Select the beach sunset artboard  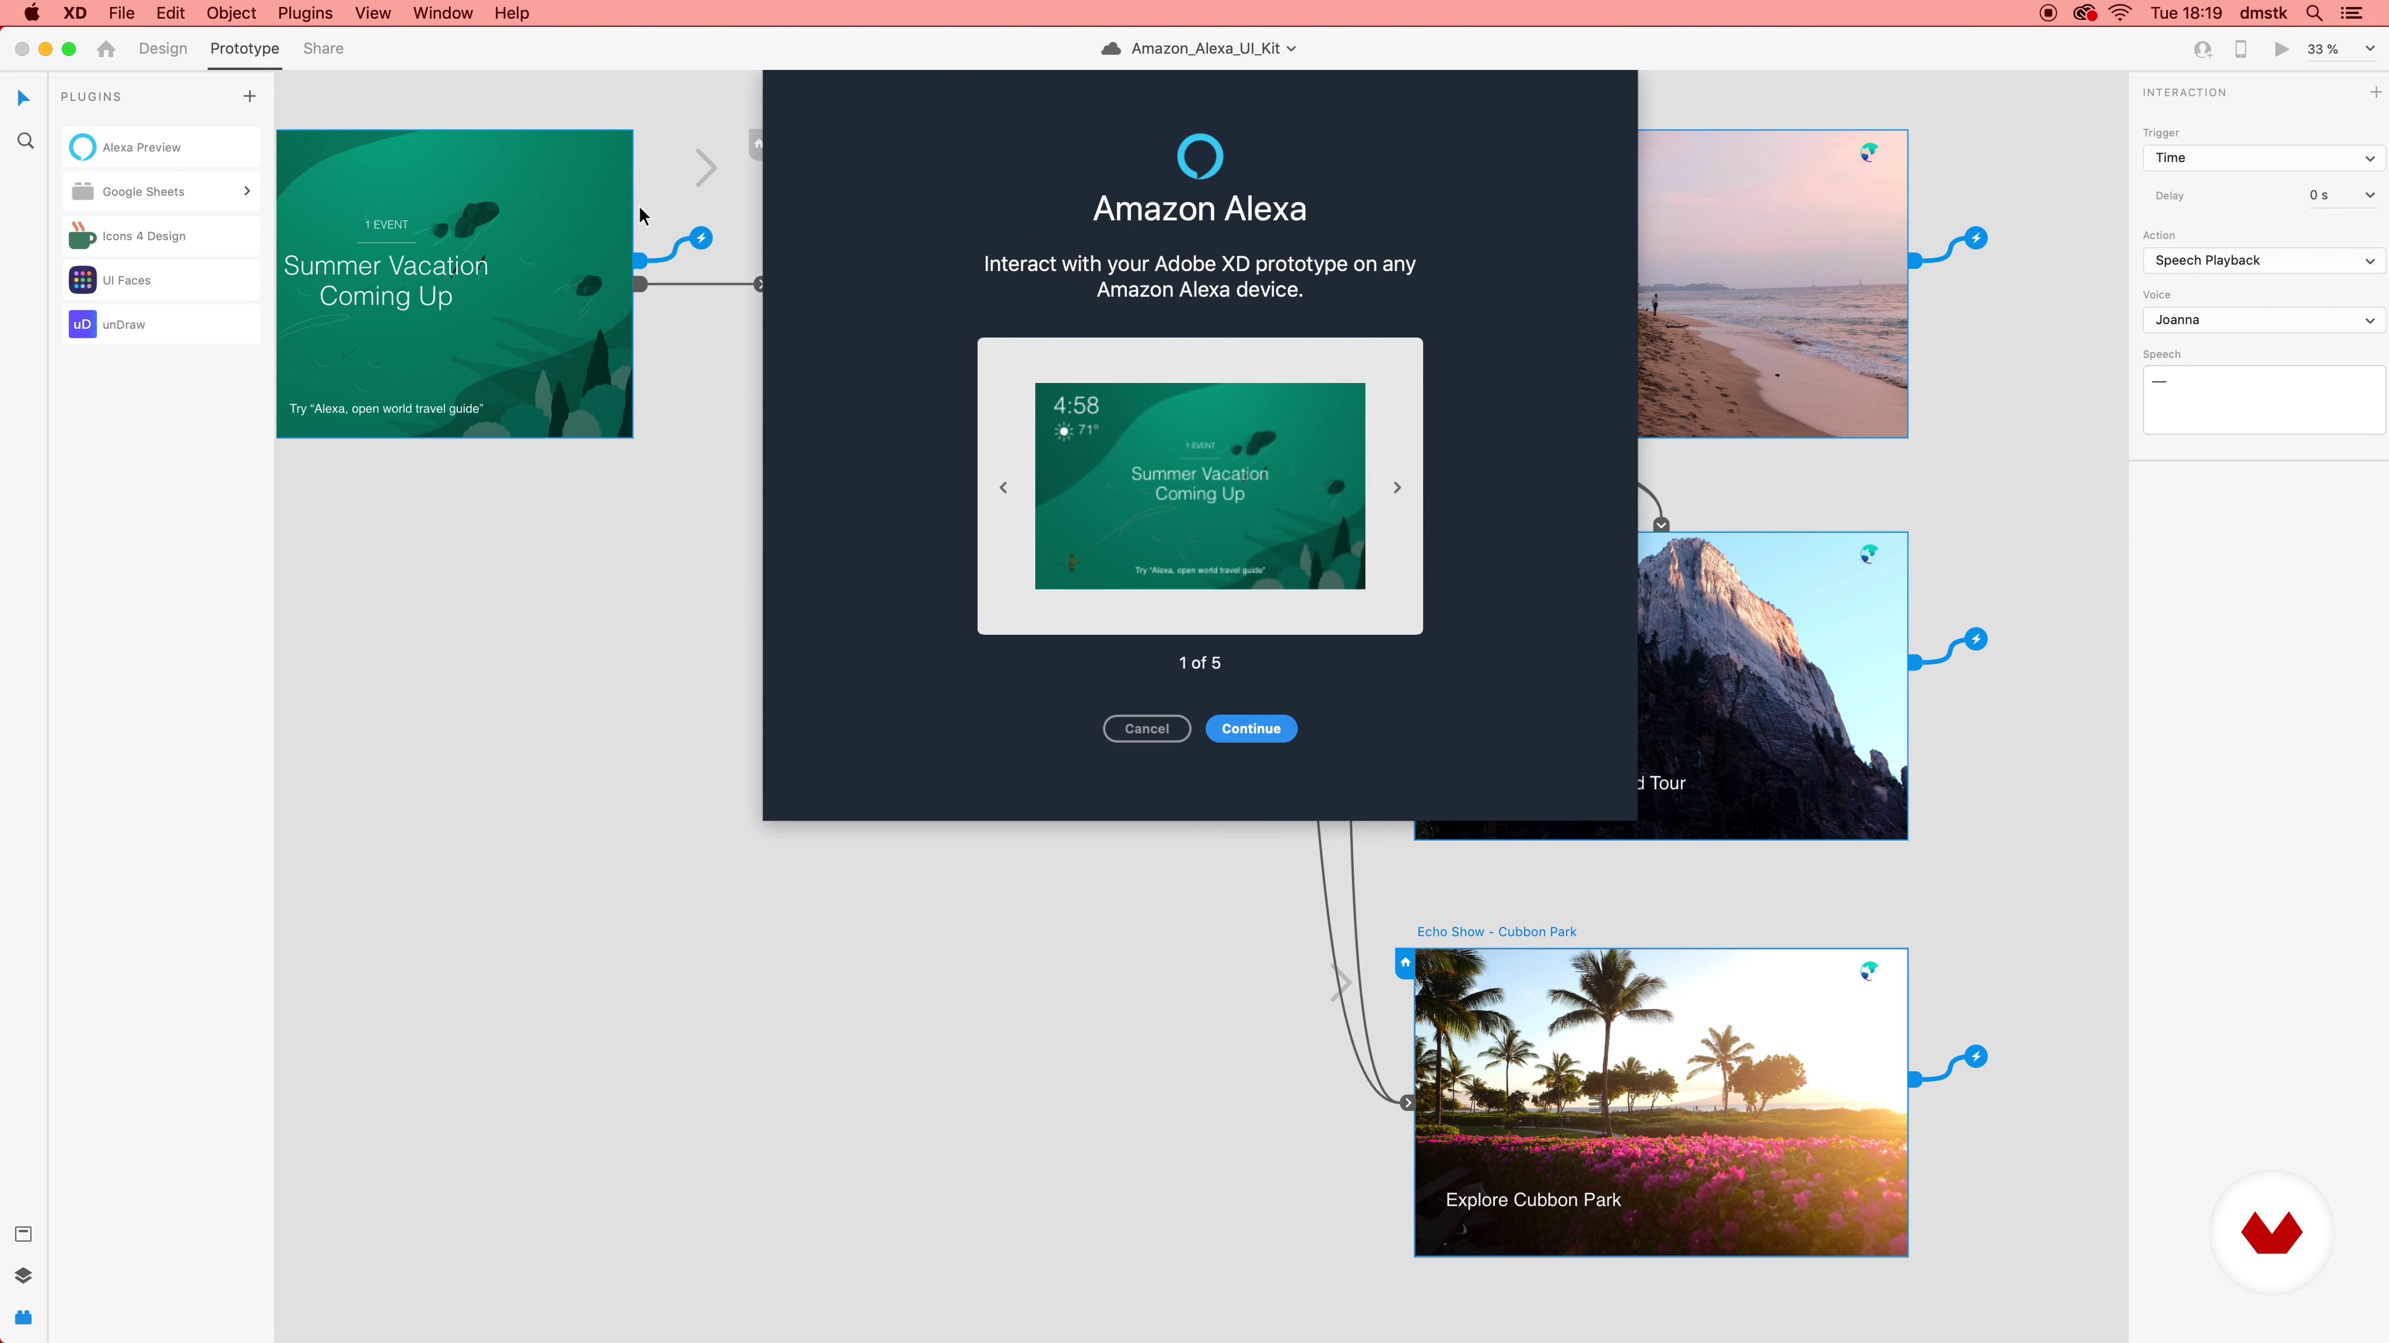[x=1772, y=284]
